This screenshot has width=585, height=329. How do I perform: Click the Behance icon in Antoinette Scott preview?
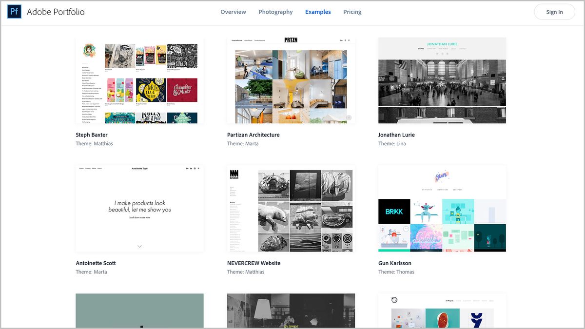pos(188,168)
